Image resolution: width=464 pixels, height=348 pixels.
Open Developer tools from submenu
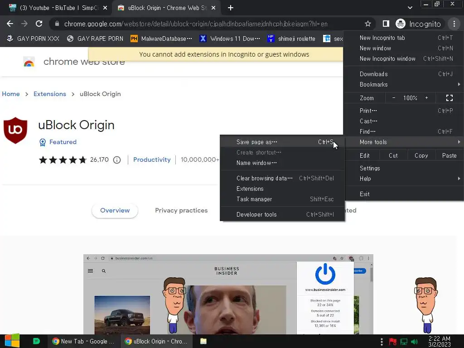click(282, 214)
